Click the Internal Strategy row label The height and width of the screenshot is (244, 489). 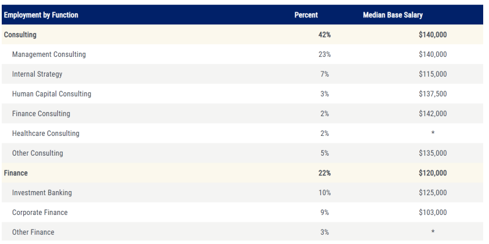point(37,74)
